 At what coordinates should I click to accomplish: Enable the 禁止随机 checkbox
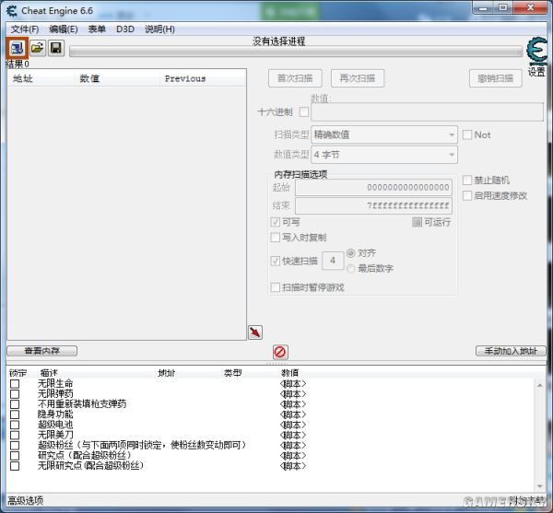point(467,180)
